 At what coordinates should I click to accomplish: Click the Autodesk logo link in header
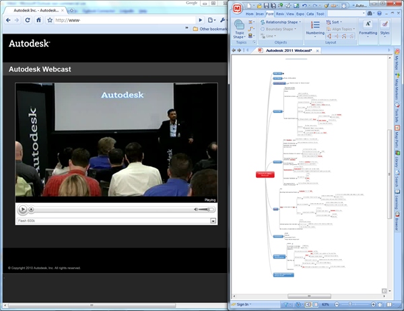(29, 44)
